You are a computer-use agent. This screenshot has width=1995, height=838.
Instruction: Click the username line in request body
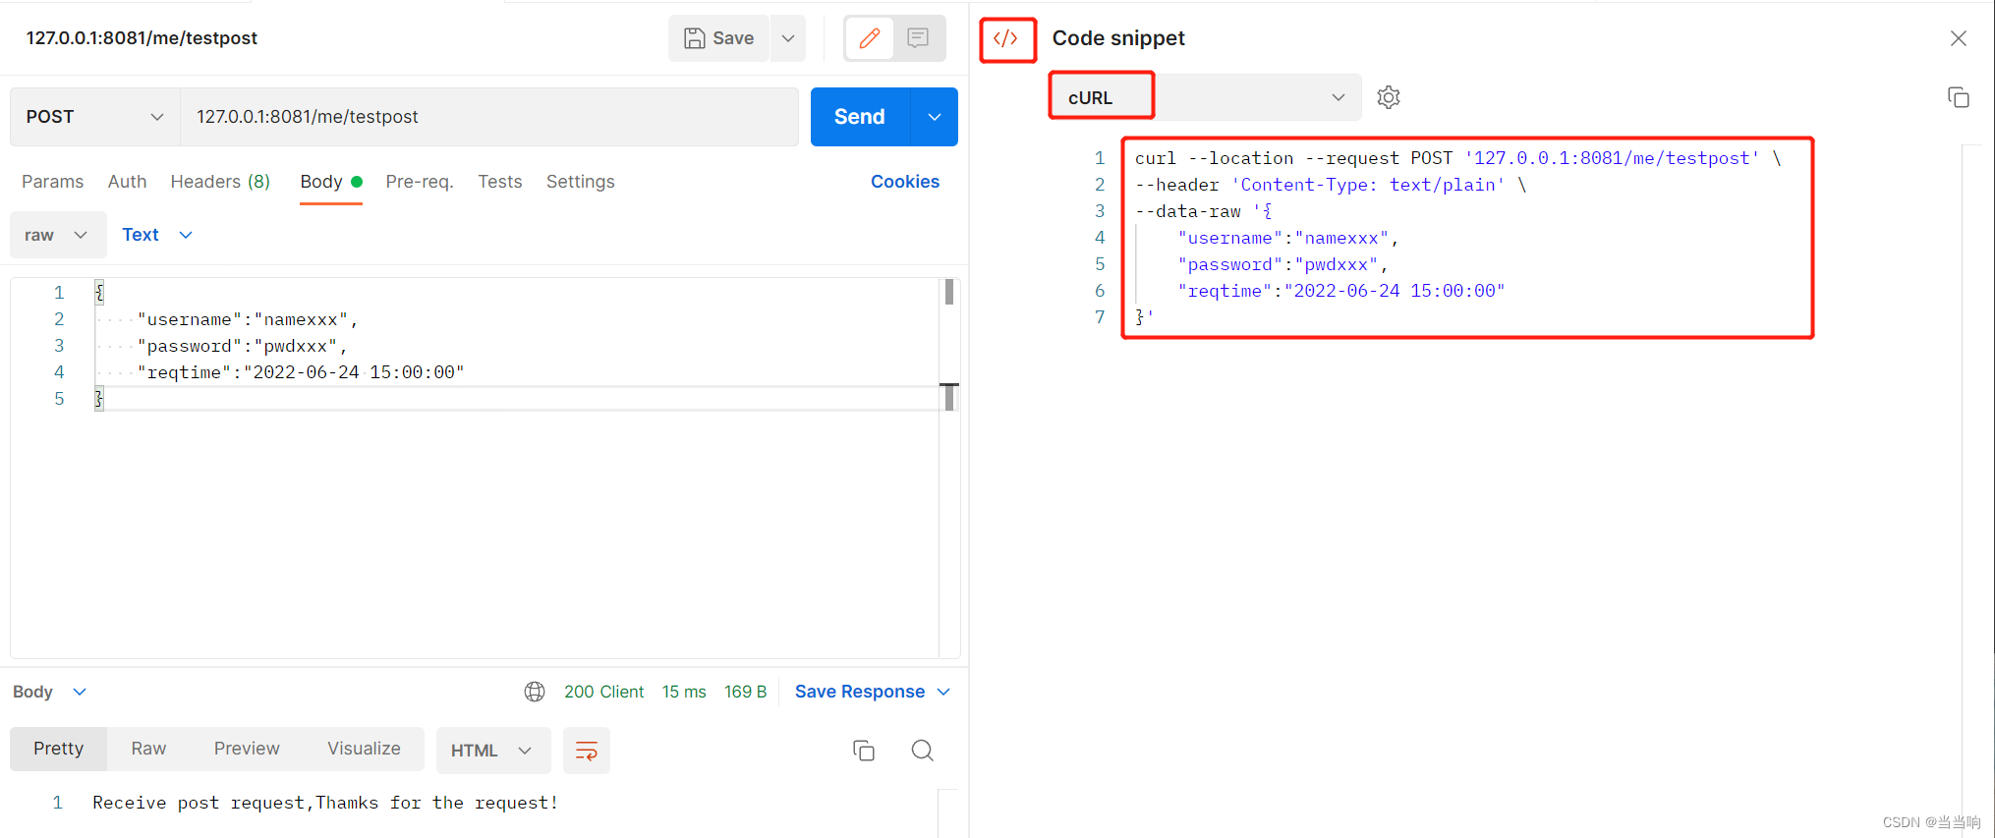[247, 319]
